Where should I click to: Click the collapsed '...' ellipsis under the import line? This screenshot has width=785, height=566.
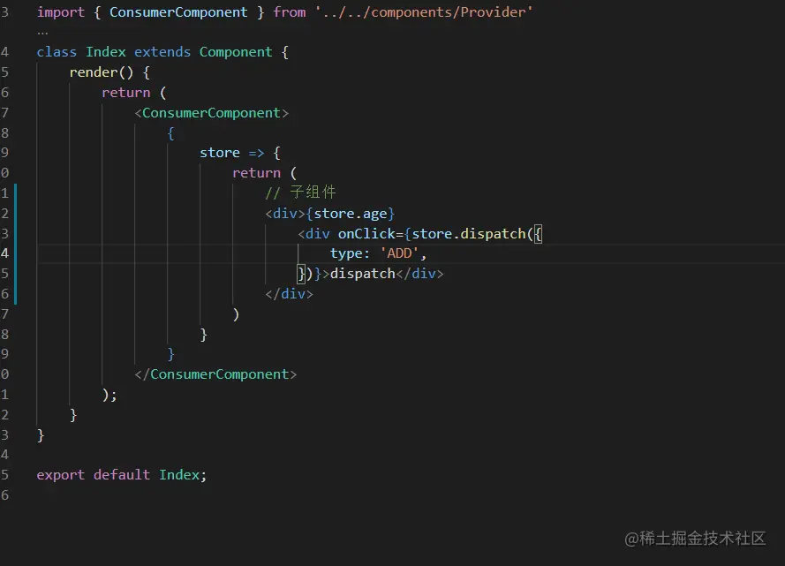tap(42, 33)
